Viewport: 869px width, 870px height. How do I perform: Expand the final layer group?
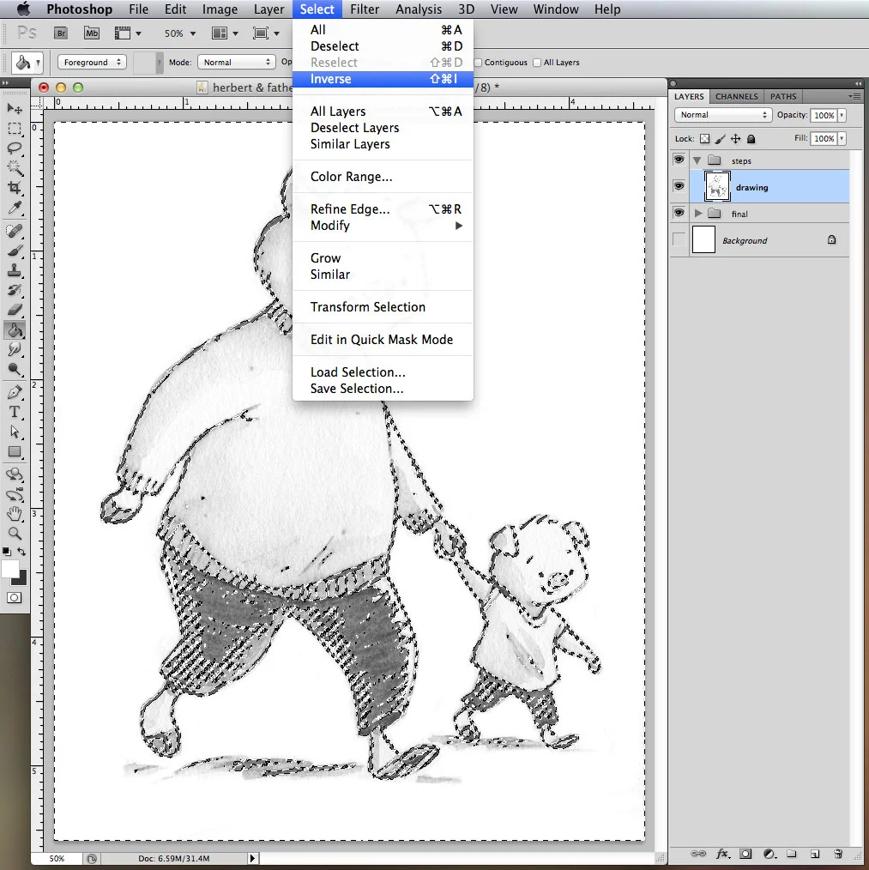[x=698, y=213]
